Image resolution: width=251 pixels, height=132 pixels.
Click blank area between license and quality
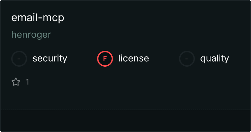pyautogui.click(x=164, y=59)
